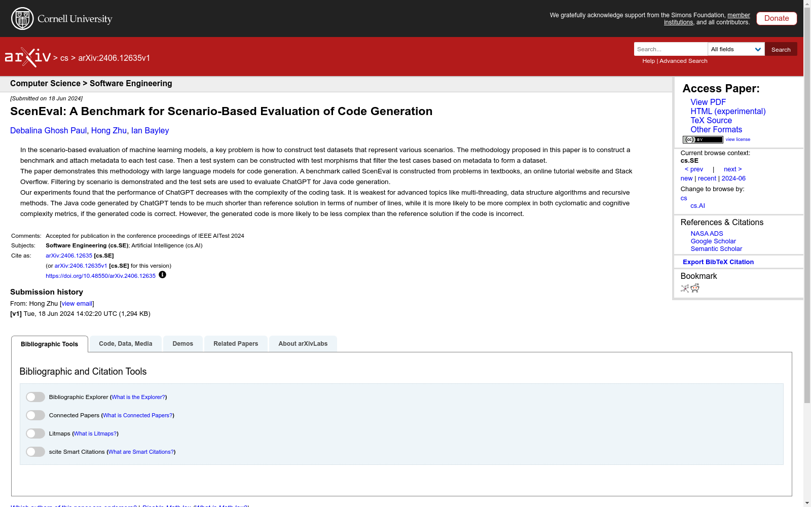The image size is (811, 507).
Task: Browse the 2024-06 listing
Action: 733,178
